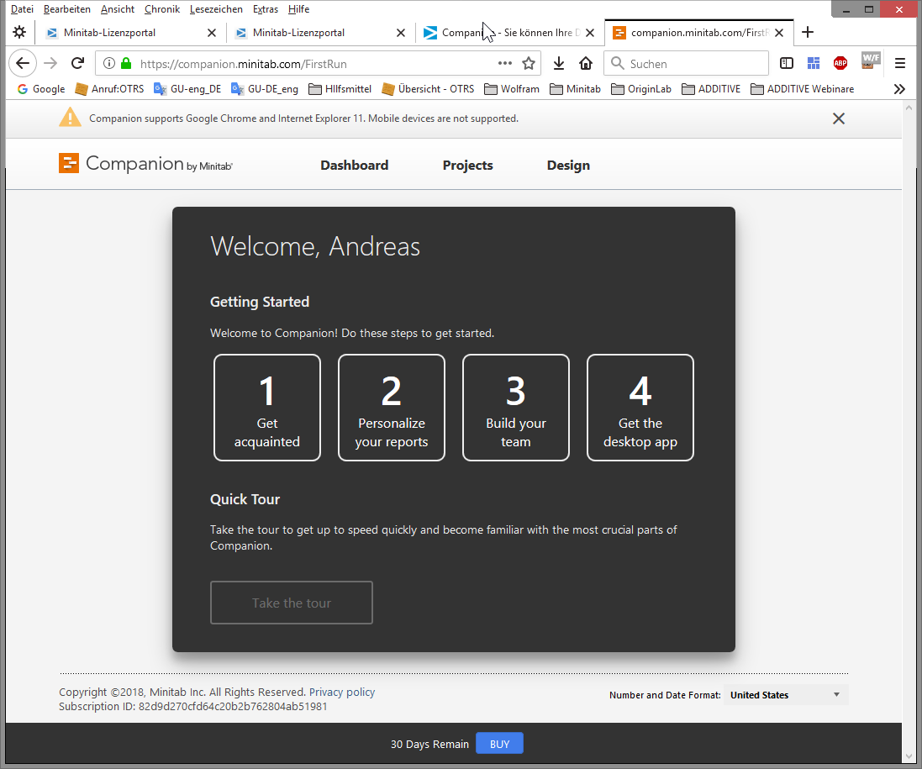The image size is (922, 769).
Task: Close the second Minitab-Lizenzportal tab
Action: click(400, 33)
